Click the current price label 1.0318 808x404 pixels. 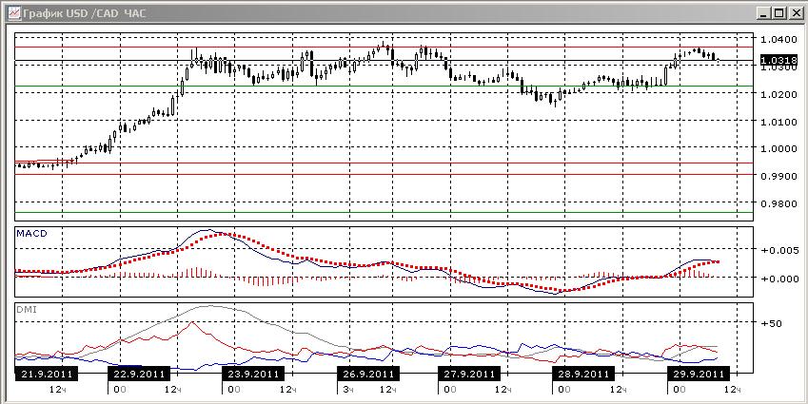tap(778, 61)
